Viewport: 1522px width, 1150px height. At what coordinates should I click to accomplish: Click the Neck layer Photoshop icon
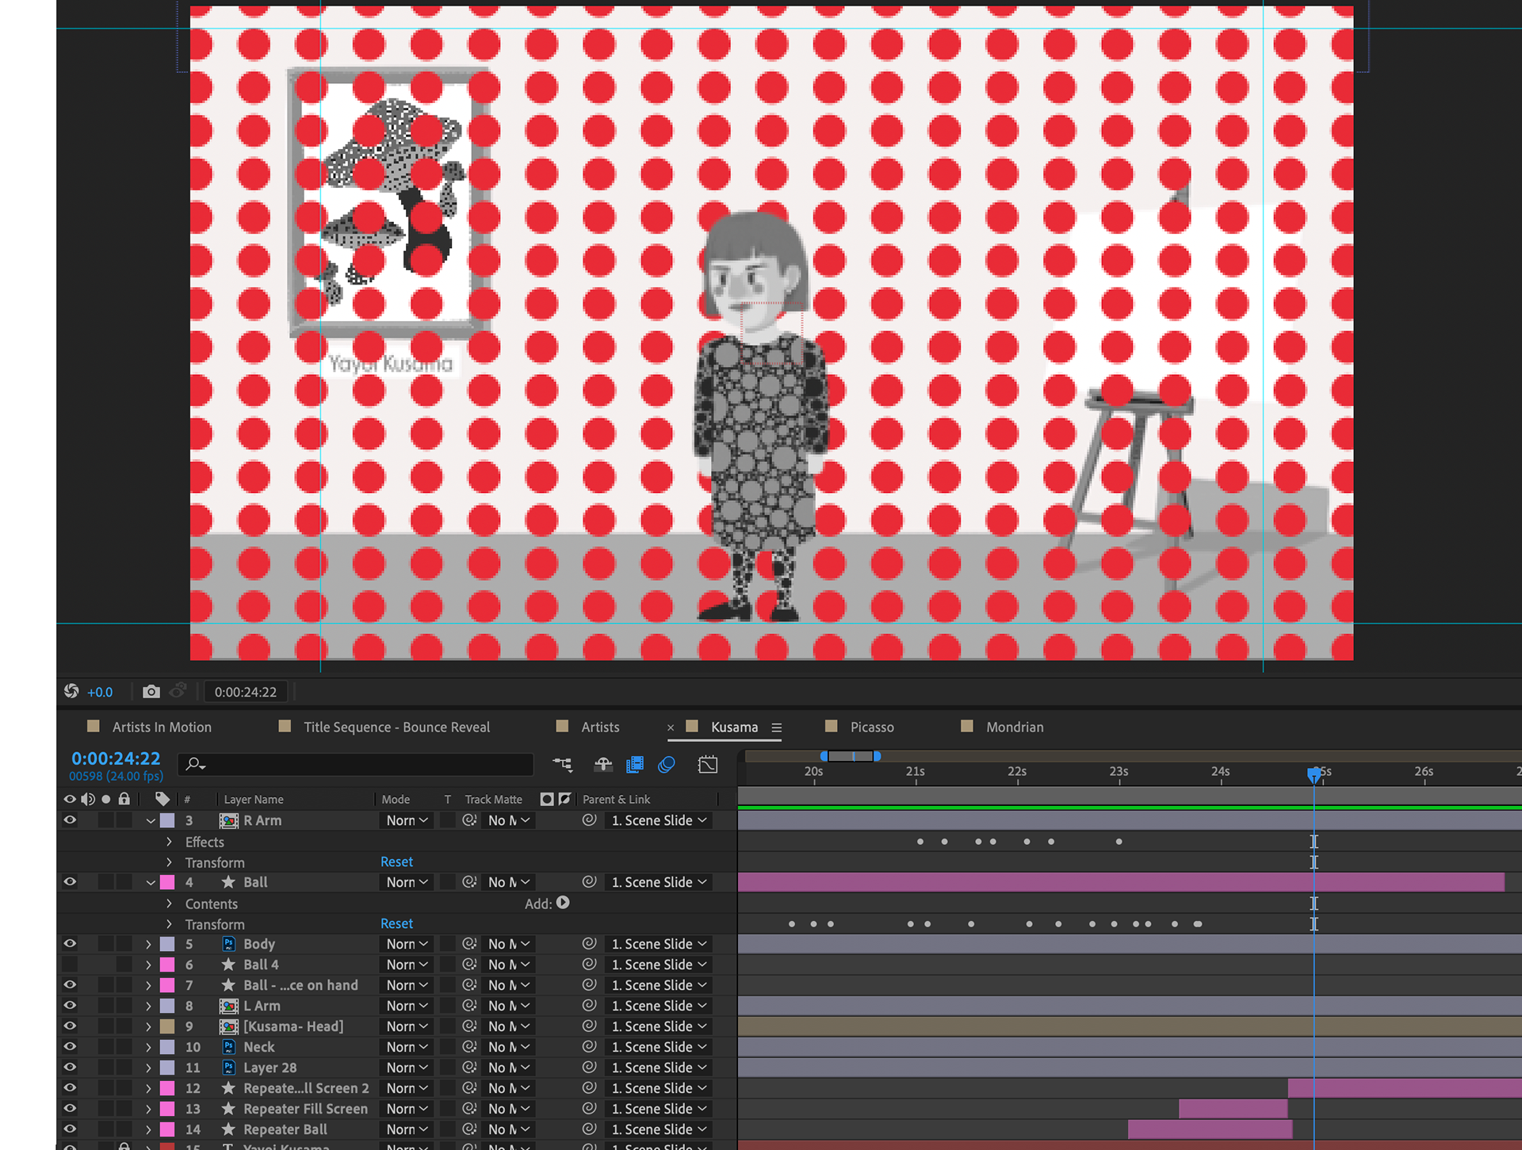click(x=228, y=1047)
